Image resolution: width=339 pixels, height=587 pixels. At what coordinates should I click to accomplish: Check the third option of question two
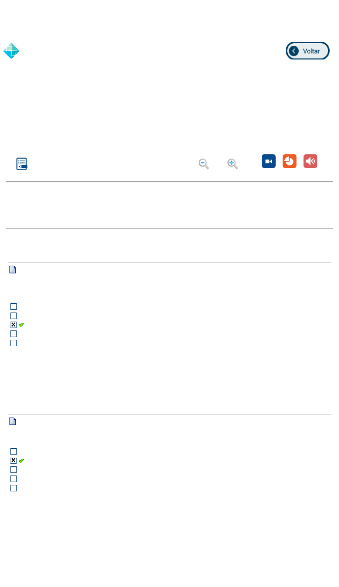[x=14, y=470]
